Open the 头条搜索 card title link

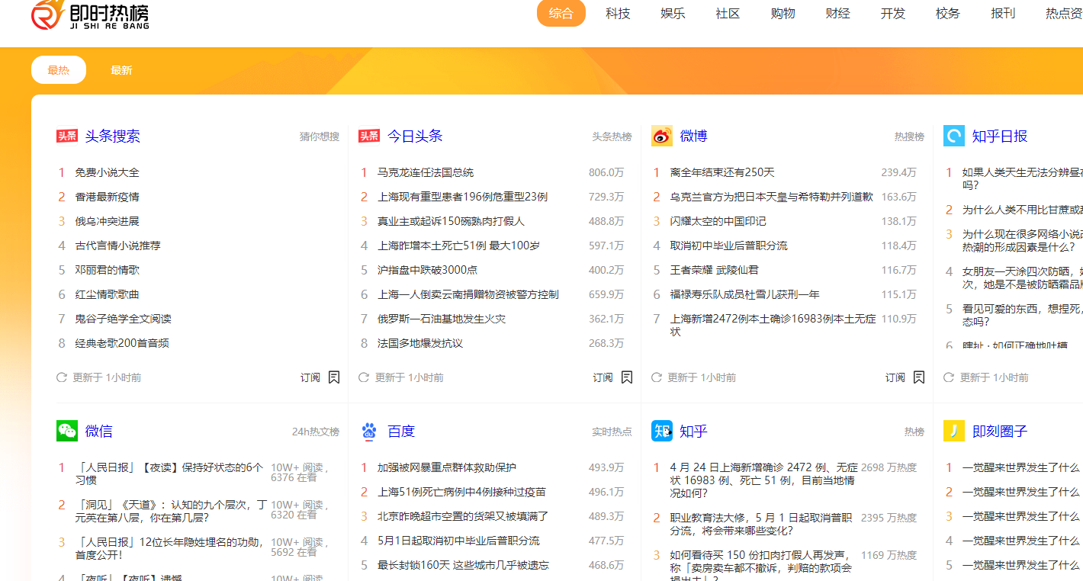[x=113, y=136]
